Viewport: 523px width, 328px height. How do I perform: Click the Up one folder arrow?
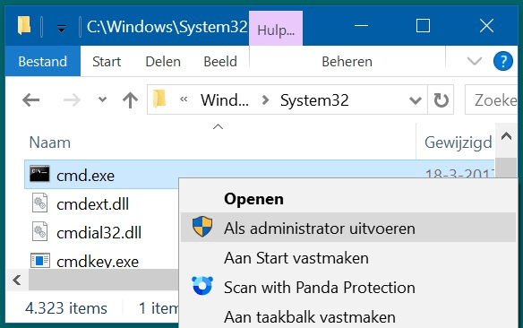[130, 99]
